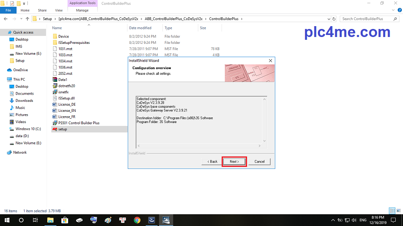The height and width of the screenshot is (226, 403).
Task: Expand the This PC tree node
Action: pos(4,79)
